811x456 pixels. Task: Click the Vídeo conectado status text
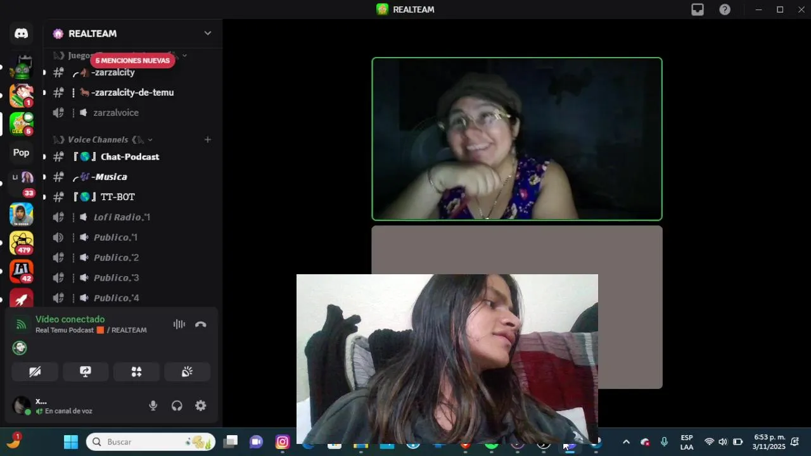[x=70, y=319]
